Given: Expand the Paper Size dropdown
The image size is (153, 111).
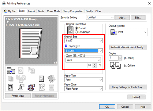Looking at the screenshot, I should pos(84,51).
